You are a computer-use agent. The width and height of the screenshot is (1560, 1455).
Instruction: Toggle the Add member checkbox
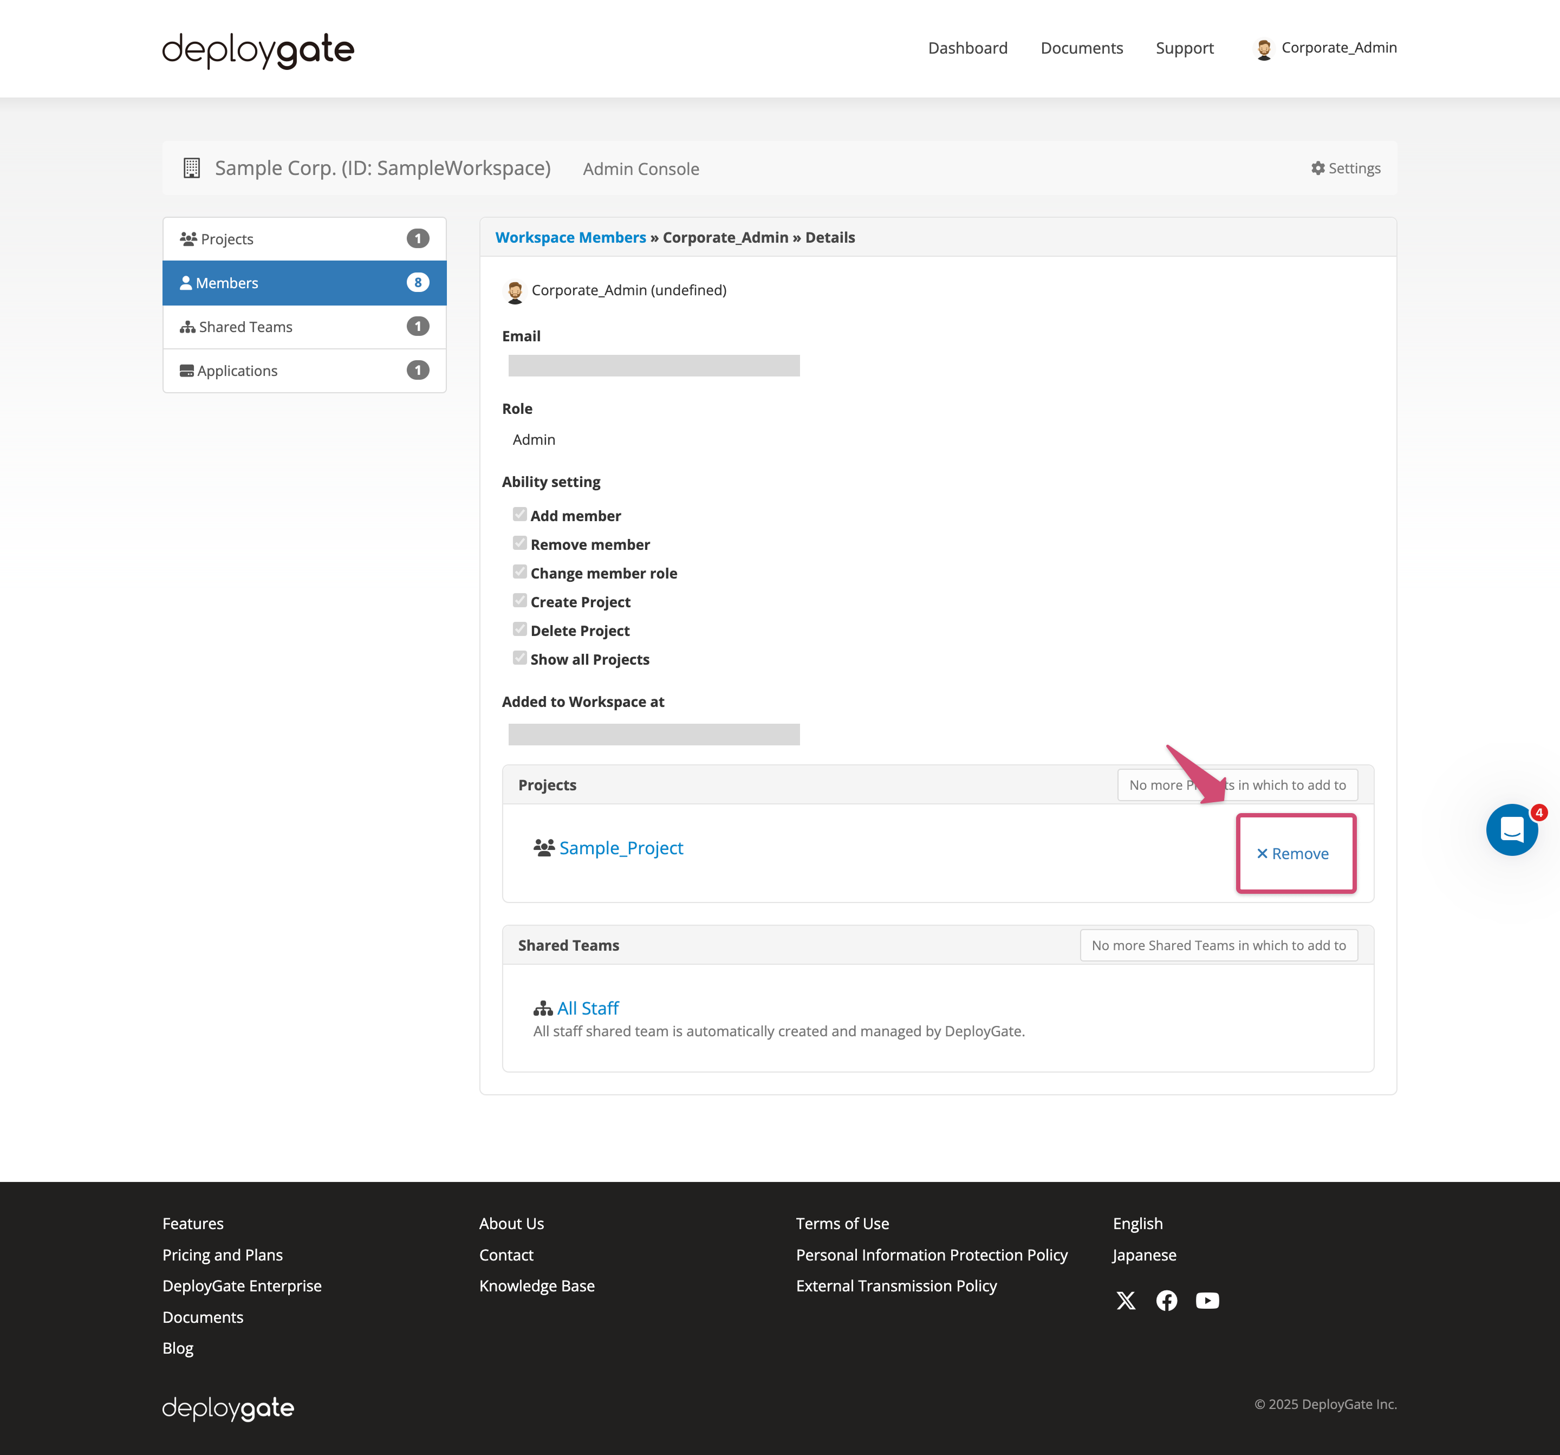[520, 513]
